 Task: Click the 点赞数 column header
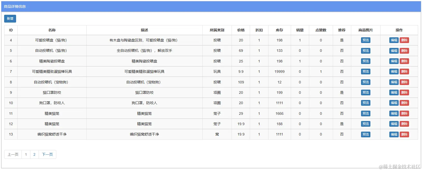click(321, 30)
